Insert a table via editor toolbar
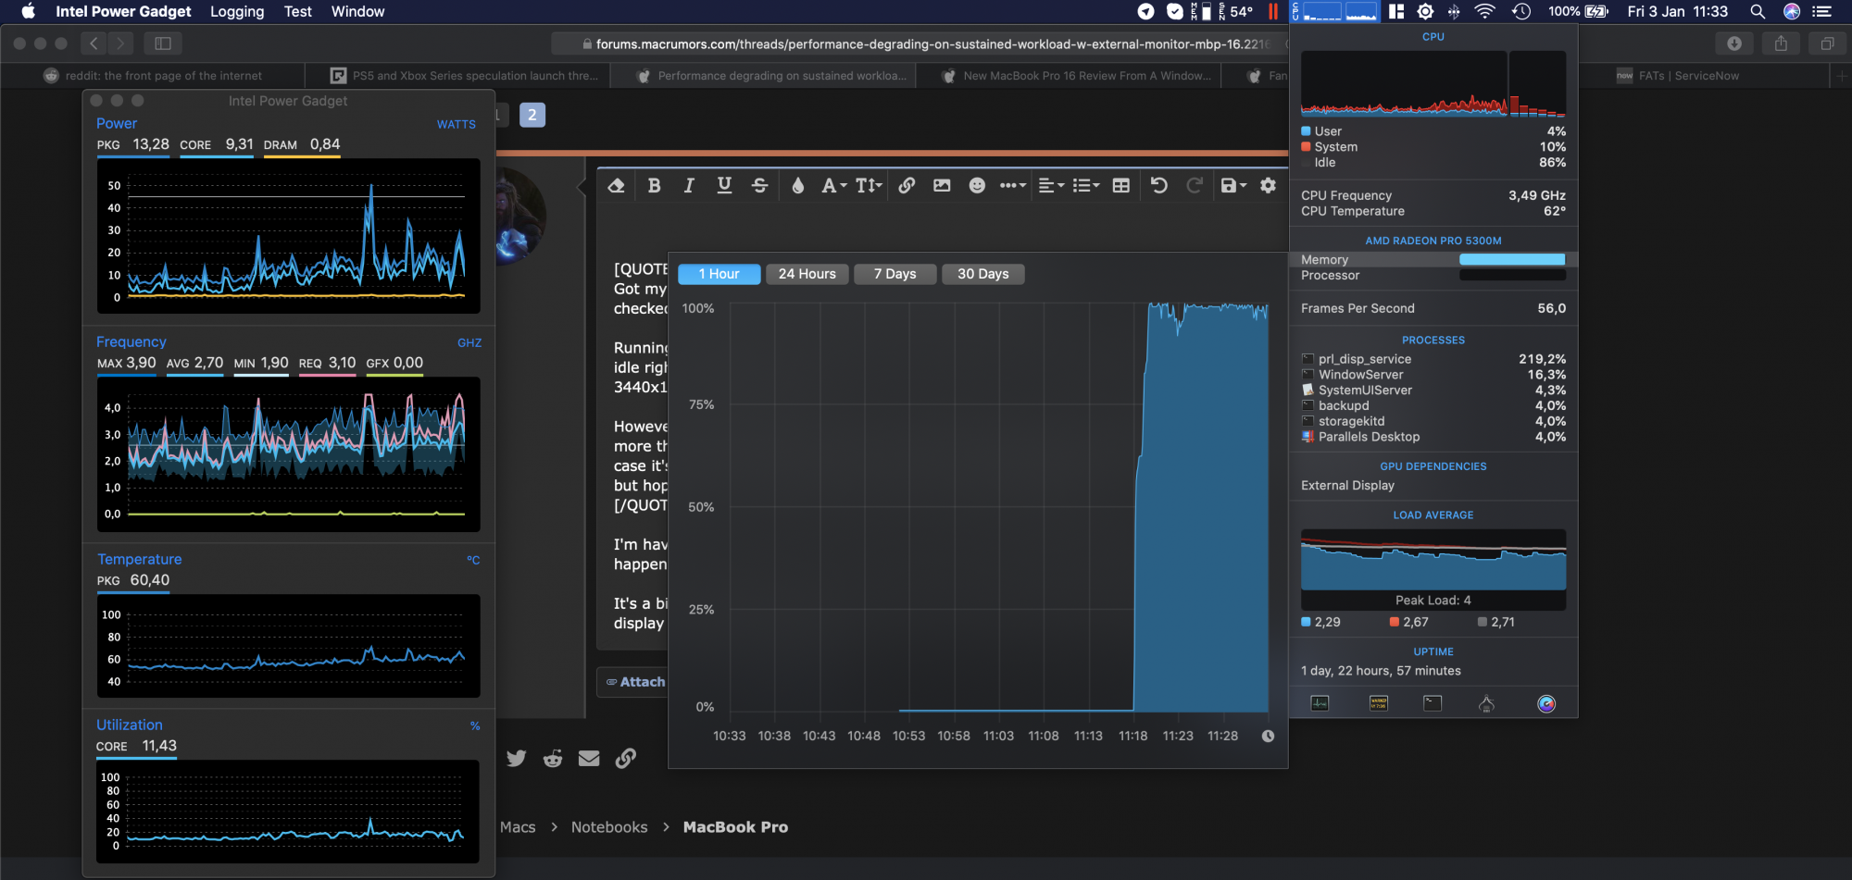1852x880 pixels. tap(1120, 185)
